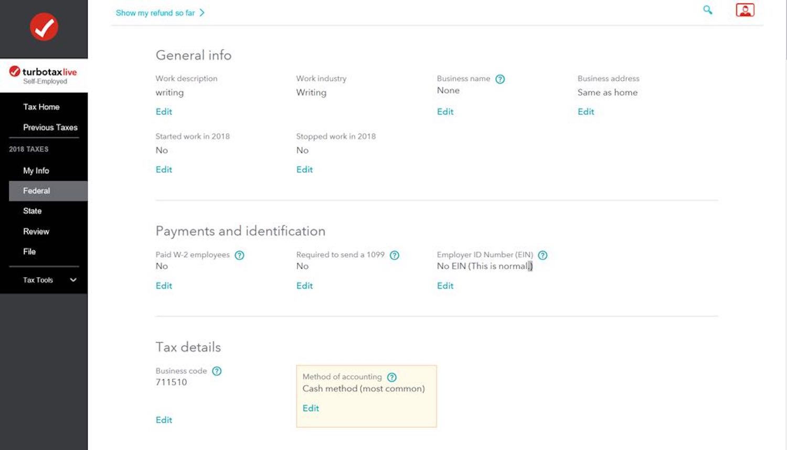Select Review in the sidebar
This screenshot has height=450, width=787.
(x=36, y=232)
